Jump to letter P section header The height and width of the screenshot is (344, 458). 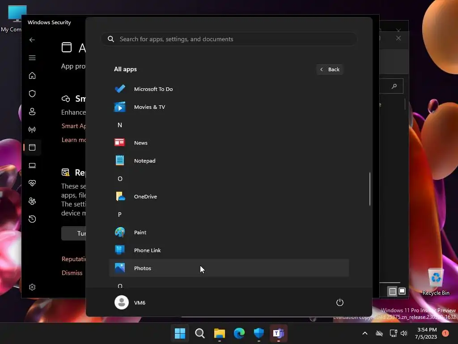[x=120, y=215]
